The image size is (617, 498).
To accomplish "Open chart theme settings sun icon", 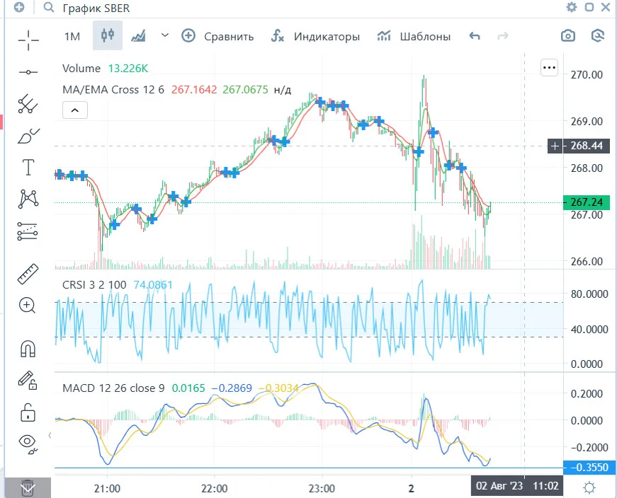I will [589, 488].
